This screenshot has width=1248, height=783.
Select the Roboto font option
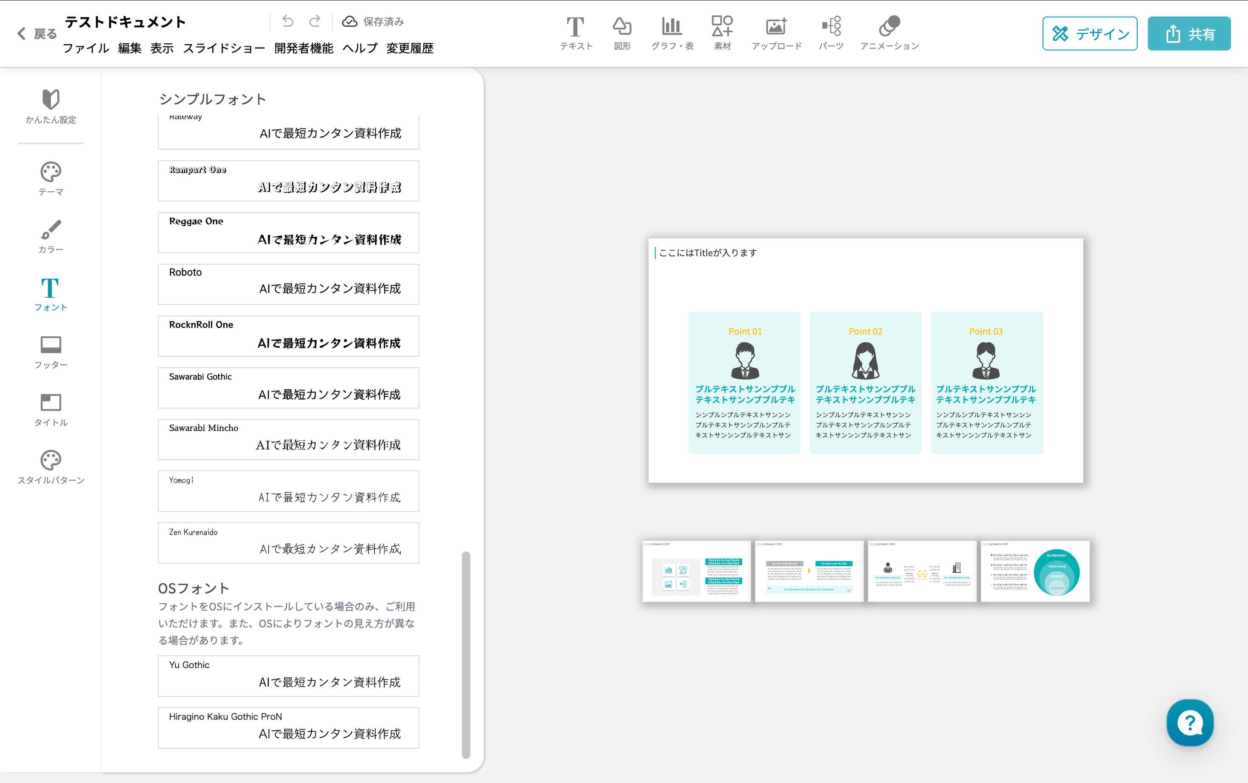click(288, 284)
